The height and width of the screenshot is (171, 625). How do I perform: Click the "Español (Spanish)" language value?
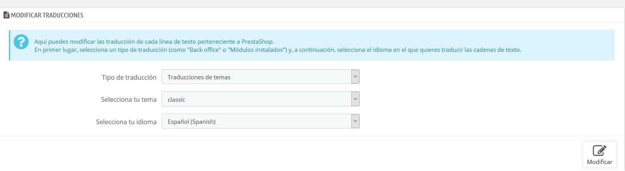point(191,122)
